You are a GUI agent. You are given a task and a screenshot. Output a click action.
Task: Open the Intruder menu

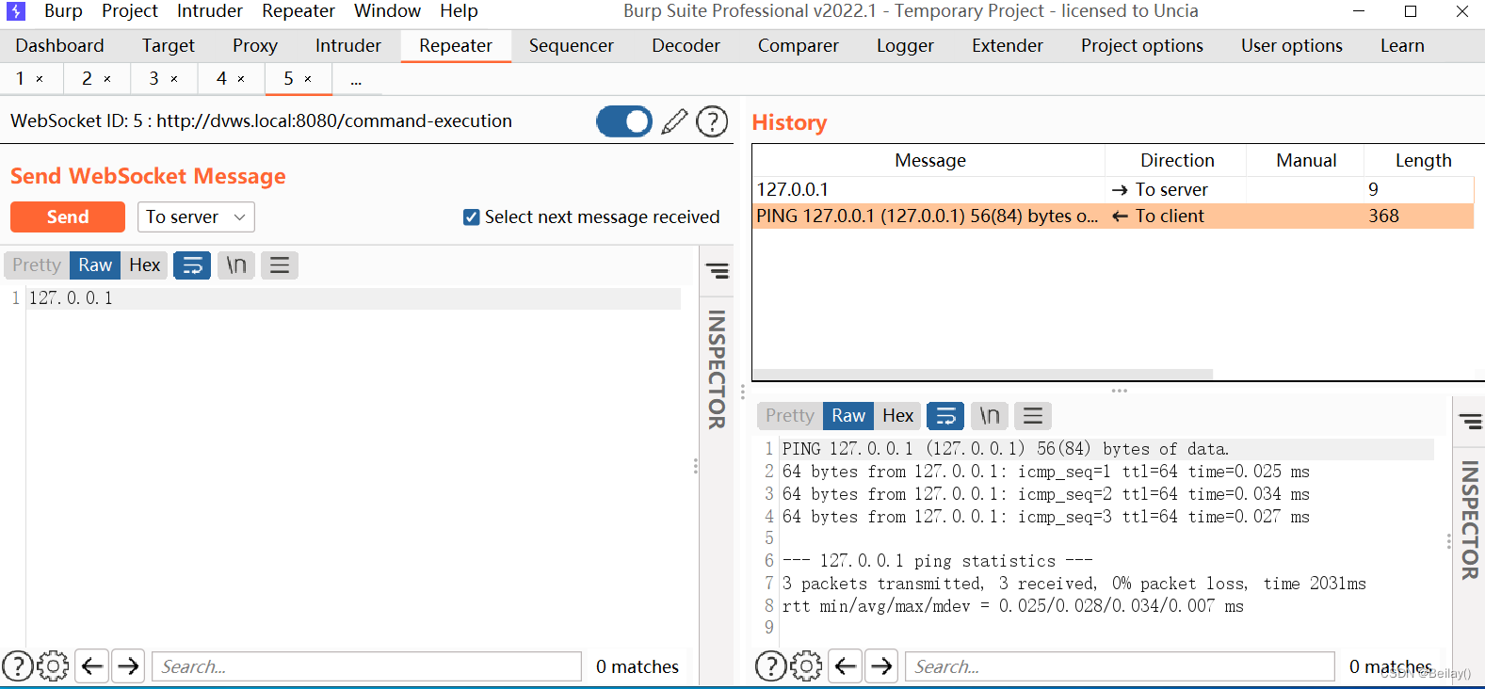[x=210, y=11]
